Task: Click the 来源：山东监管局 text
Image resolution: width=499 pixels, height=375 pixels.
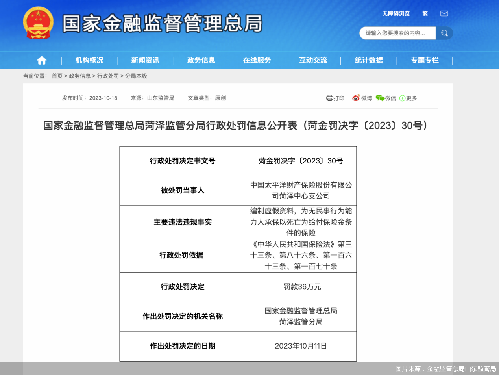Action: (152, 98)
